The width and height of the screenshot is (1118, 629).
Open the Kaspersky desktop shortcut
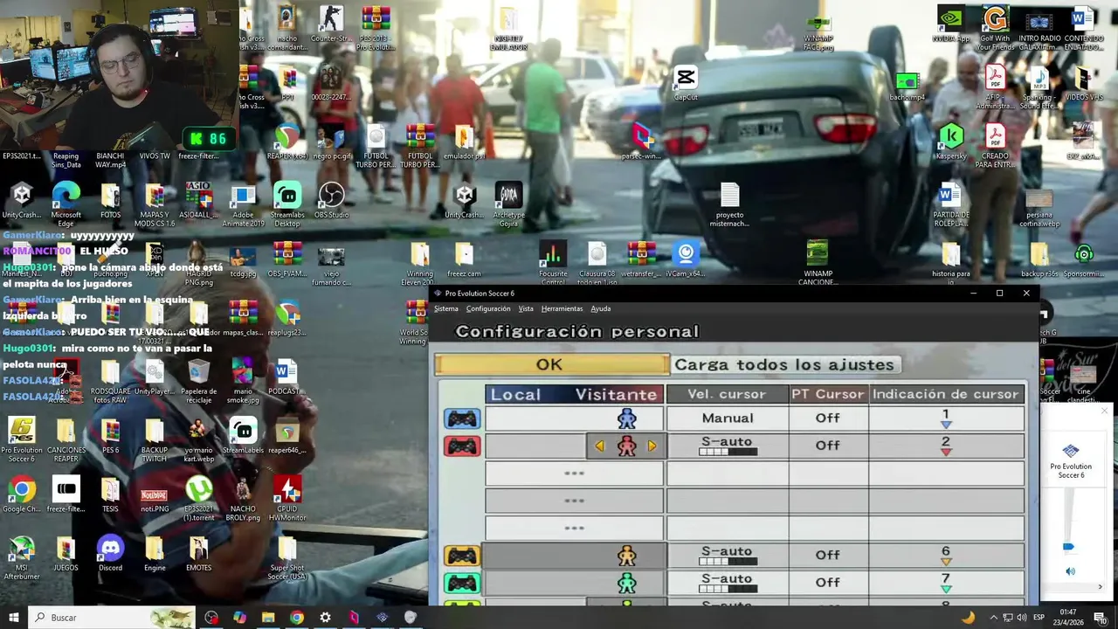point(951,142)
